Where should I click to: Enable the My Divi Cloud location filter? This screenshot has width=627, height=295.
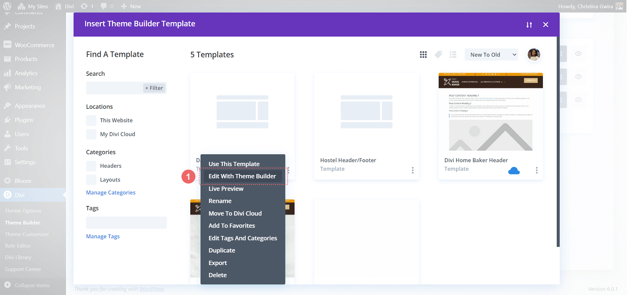pyautogui.click(x=91, y=134)
